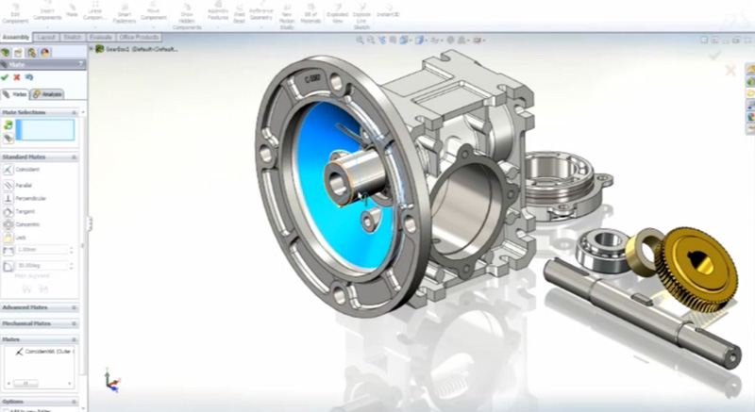Open Smart Fasteners tool

click(125, 13)
